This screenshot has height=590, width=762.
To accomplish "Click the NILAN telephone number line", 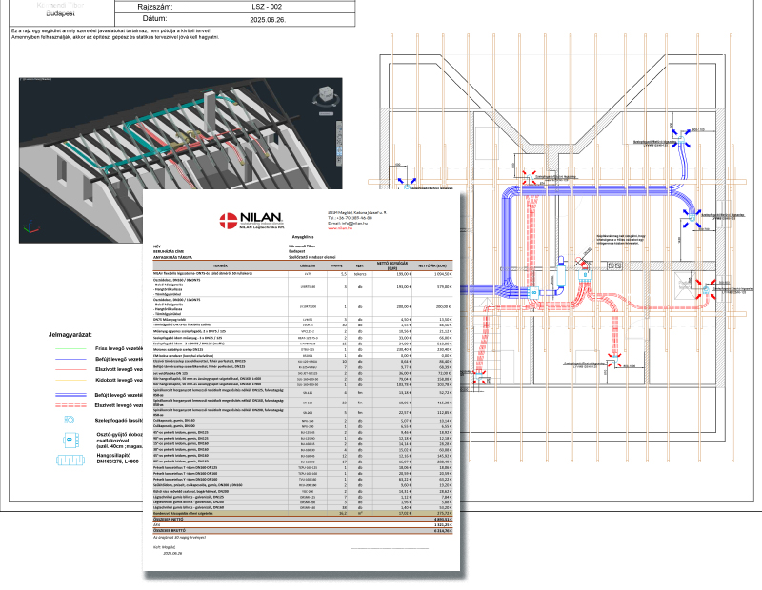I will pyautogui.click(x=350, y=218).
